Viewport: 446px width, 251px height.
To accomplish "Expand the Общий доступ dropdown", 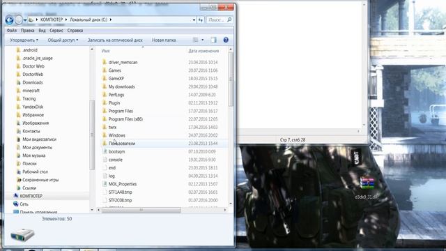I will pos(63,40).
